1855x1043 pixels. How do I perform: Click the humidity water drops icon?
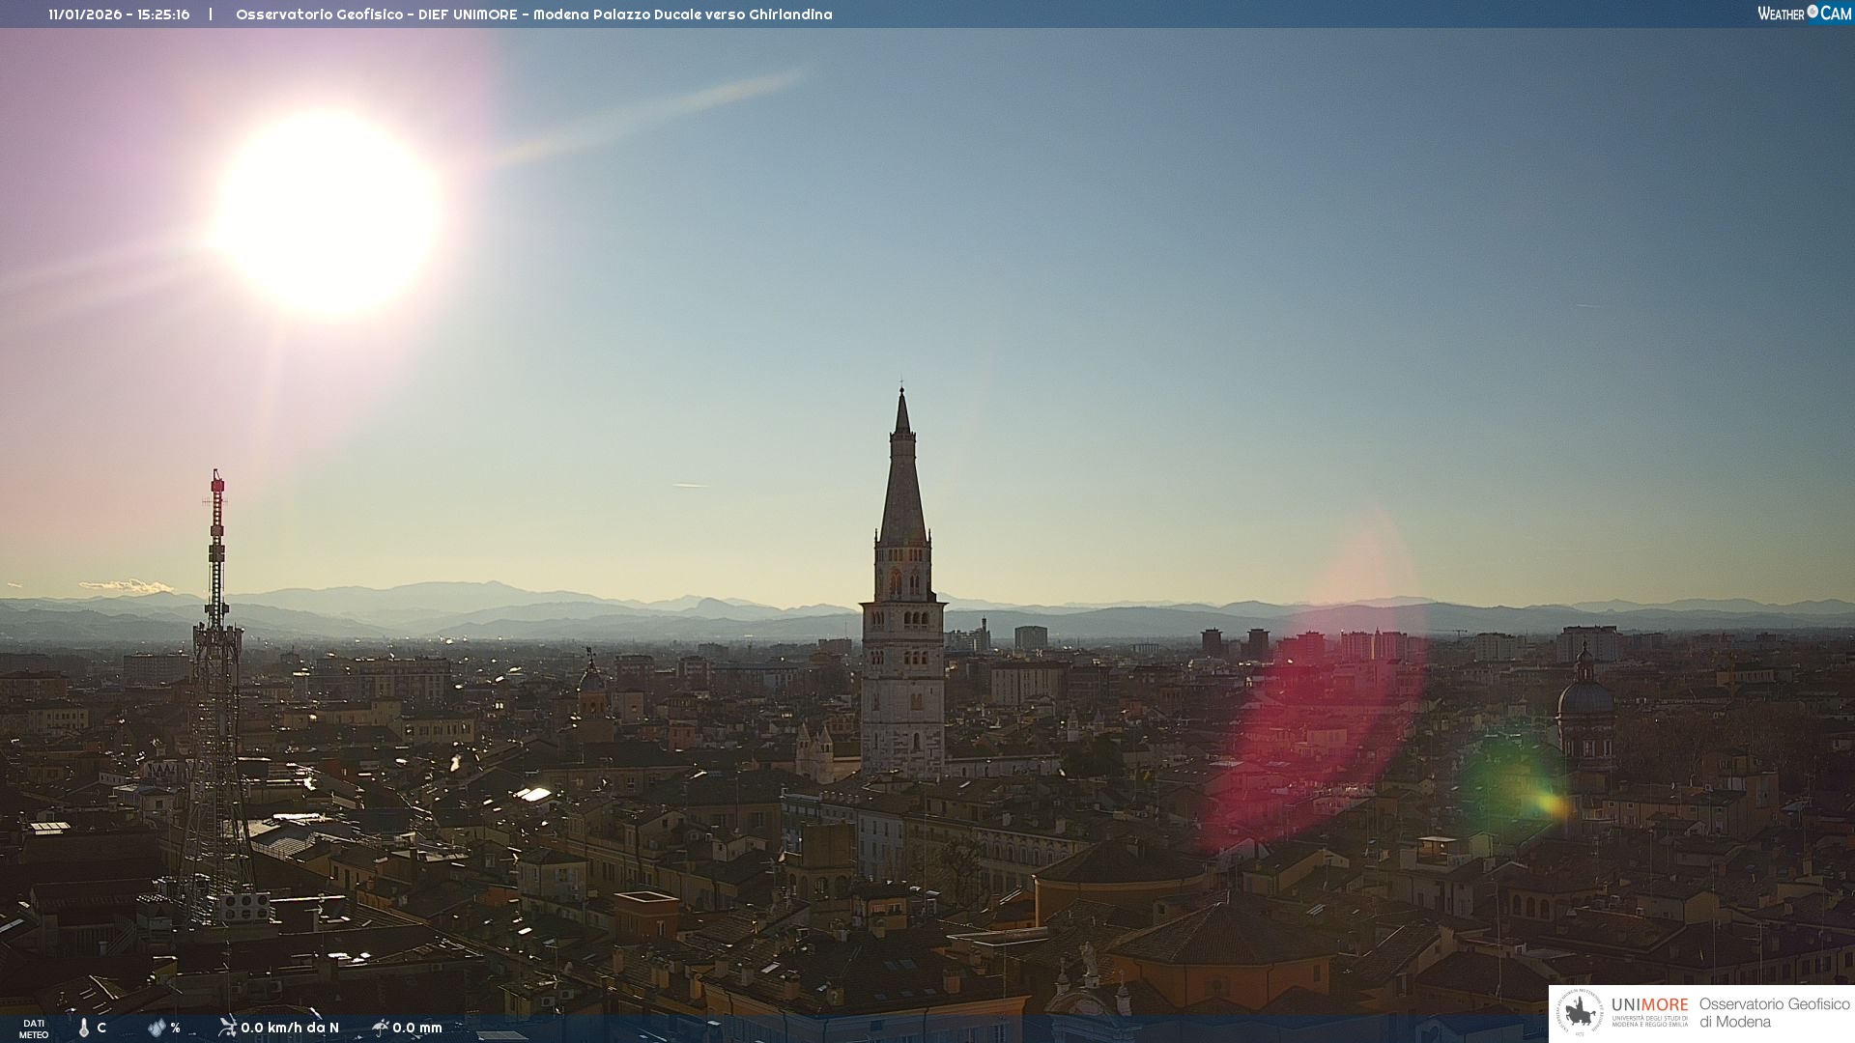pos(157,1028)
